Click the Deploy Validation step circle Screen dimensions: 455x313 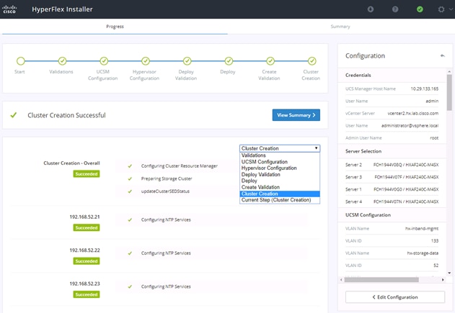point(187,61)
